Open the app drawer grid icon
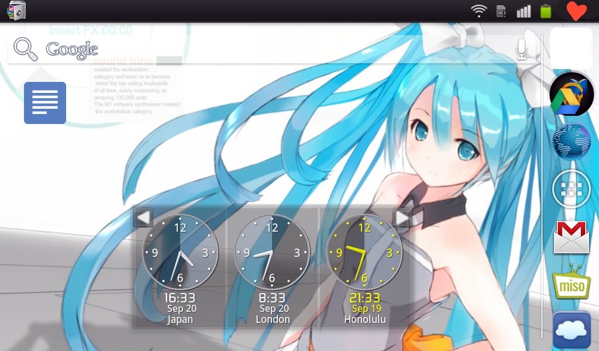Viewport: 599px width, 351px height. pos(572,189)
